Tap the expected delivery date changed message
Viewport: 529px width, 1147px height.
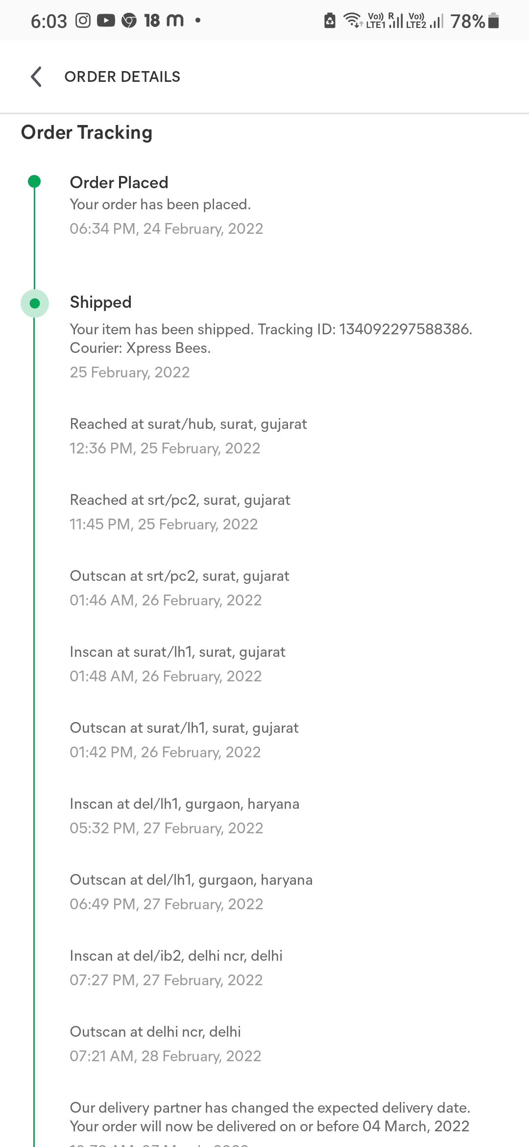(x=270, y=1117)
